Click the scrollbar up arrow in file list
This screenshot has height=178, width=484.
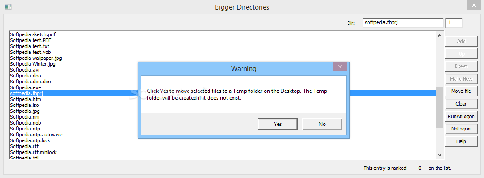click(440, 35)
